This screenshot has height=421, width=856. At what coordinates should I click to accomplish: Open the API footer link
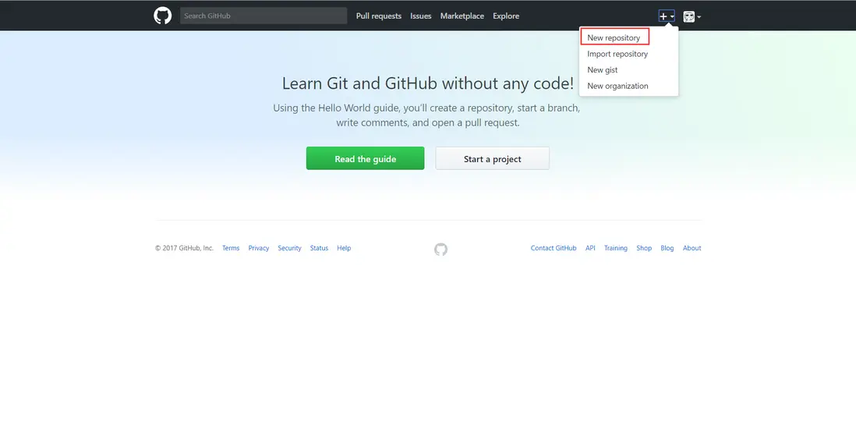point(590,248)
